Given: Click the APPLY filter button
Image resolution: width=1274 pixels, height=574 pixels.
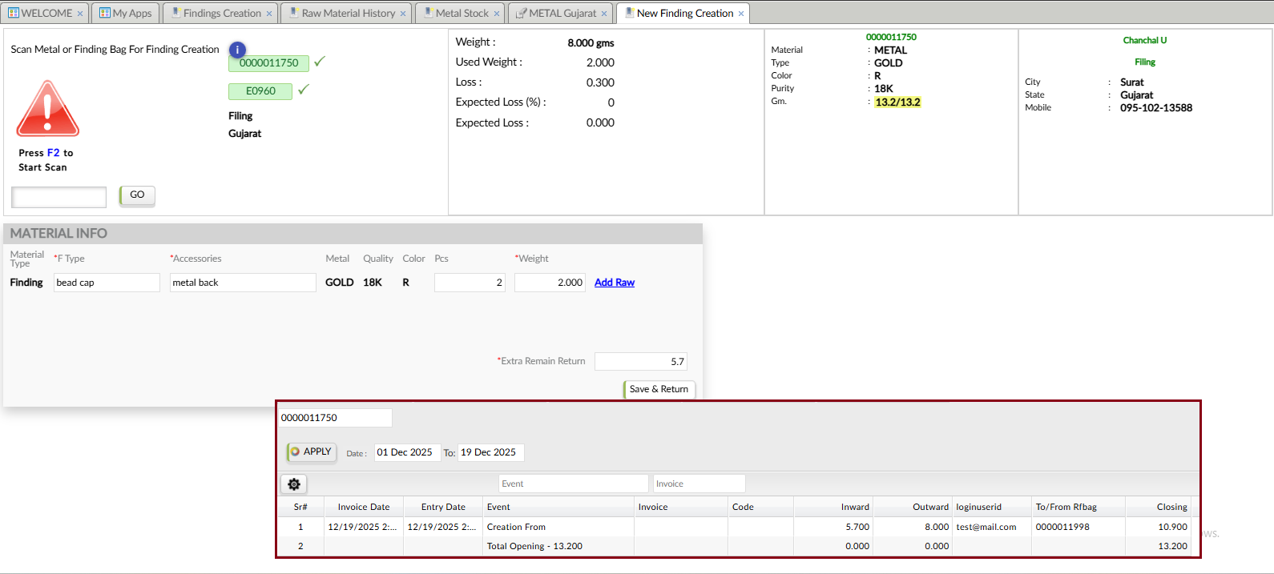Looking at the screenshot, I should click(x=311, y=452).
